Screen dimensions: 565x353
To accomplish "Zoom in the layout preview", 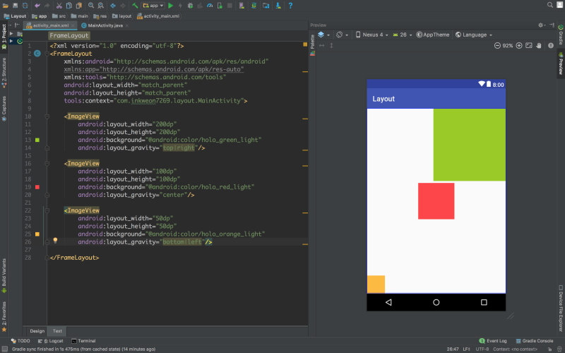I will (519, 46).
